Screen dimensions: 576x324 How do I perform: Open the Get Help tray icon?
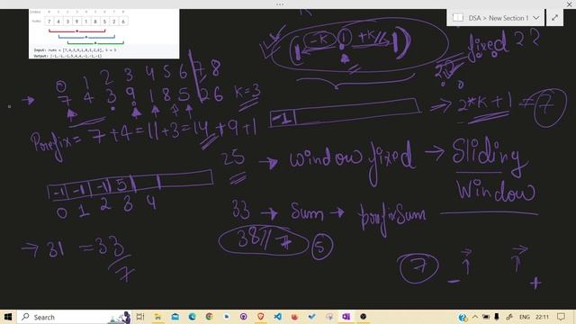[463, 317]
